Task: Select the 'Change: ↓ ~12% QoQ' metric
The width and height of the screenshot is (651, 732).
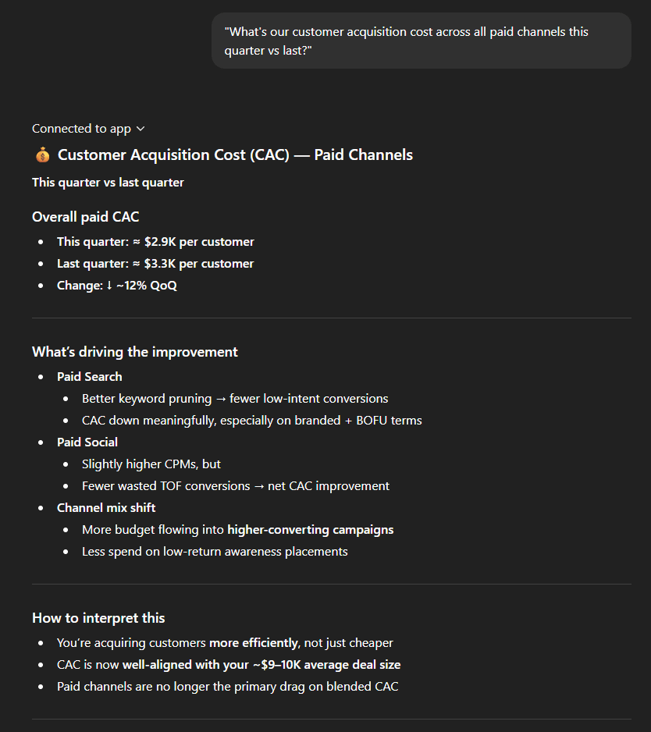Action: [116, 285]
